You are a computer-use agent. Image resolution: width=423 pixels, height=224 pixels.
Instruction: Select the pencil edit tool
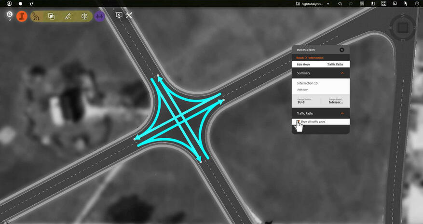point(68,16)
